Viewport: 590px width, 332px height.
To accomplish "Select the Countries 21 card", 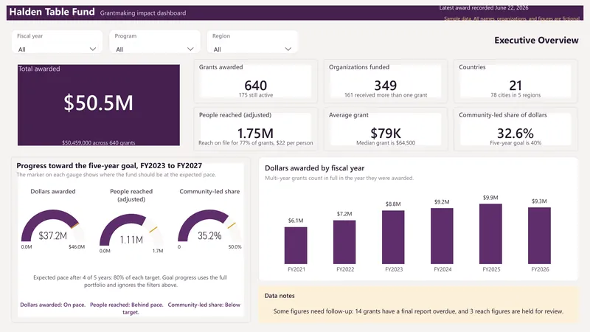I will tap(516, 81).
